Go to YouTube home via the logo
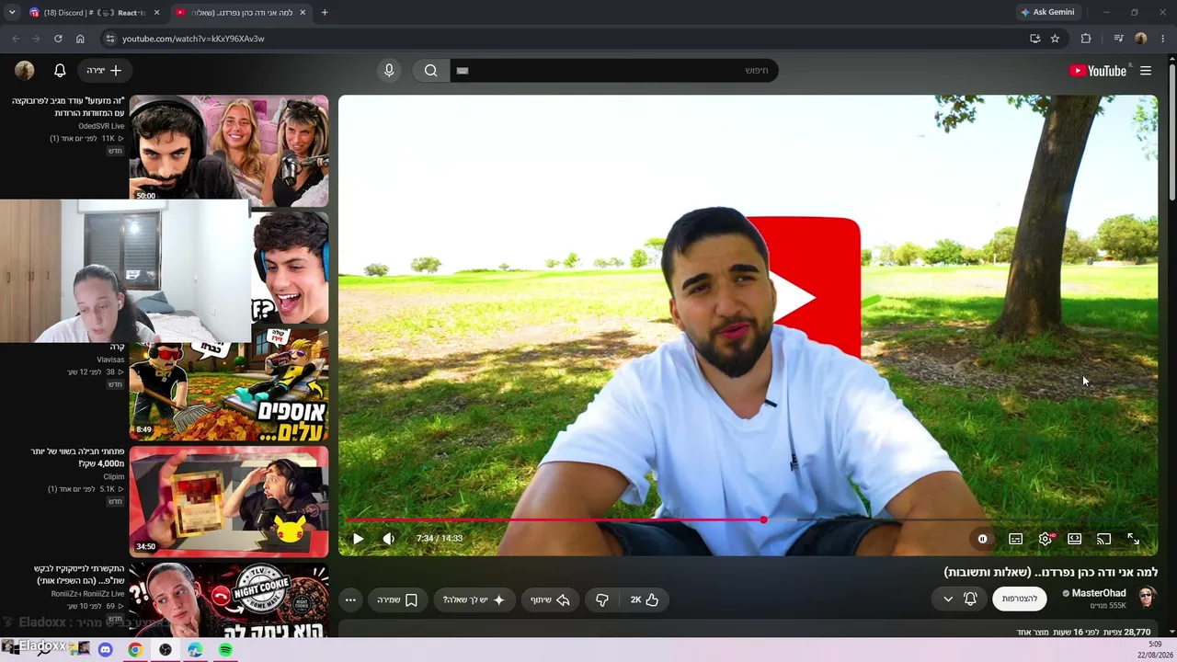The width and height of the screenshot is (1177, 662). [1098, 71]
